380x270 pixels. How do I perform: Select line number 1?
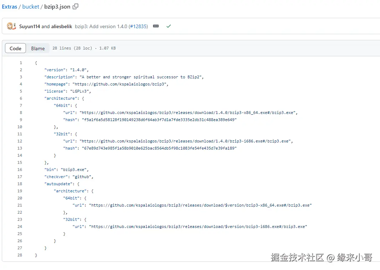(21, 63)
